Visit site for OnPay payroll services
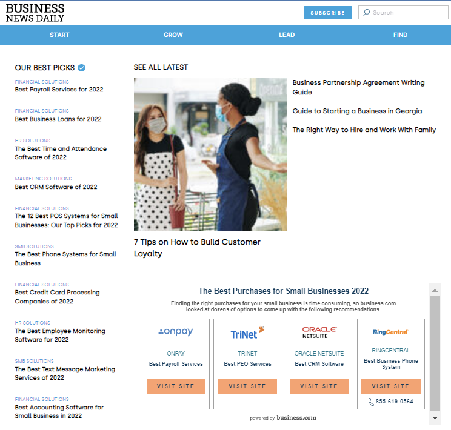Screen dimensions: 451x430 [x=176, y=386]
